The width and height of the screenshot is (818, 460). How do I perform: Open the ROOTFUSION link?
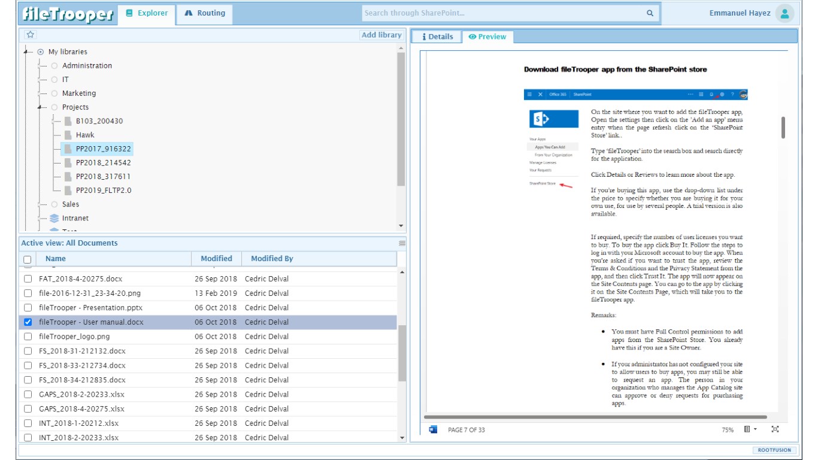pyautogui.click(x=774, y=450)
